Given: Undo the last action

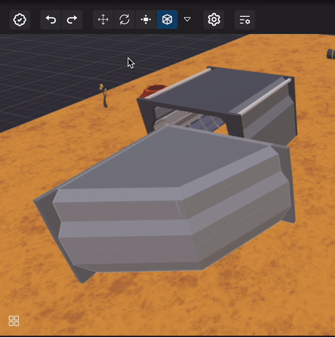Looking at the screenshot, I should 51,20.
